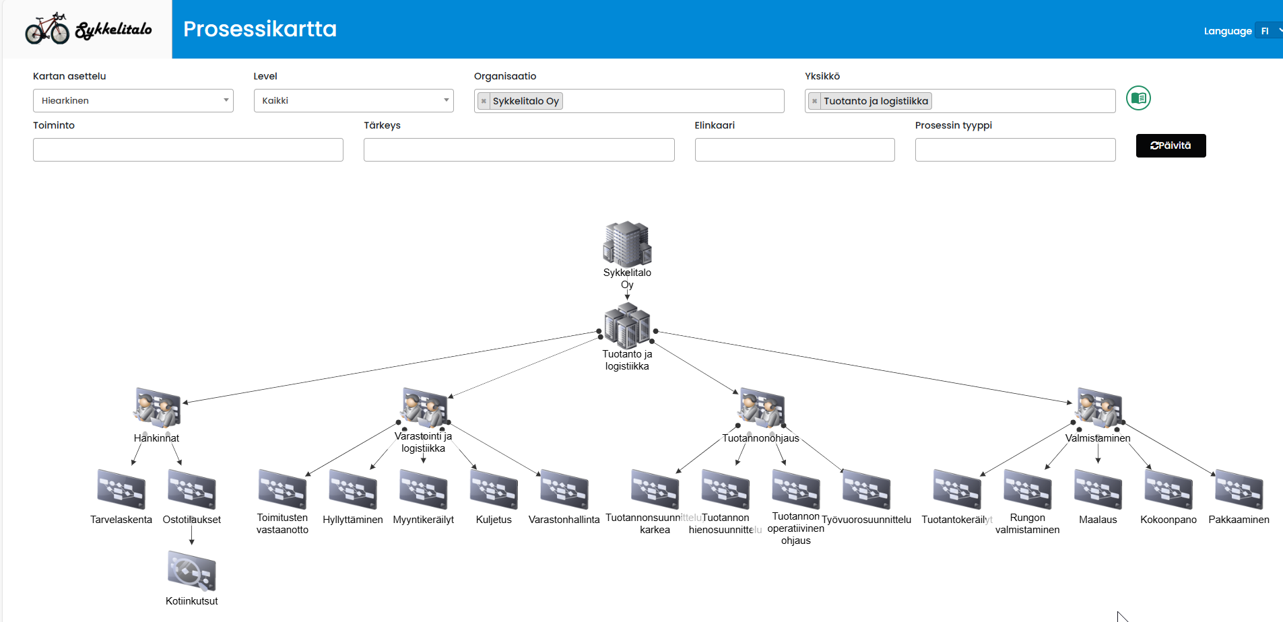This screenshot has height=622, width=1283.
Task: Click the Pakkaaminen label text
Action: tap(1239, 520)
